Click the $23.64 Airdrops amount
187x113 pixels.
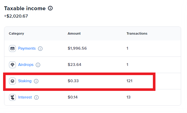74,65
